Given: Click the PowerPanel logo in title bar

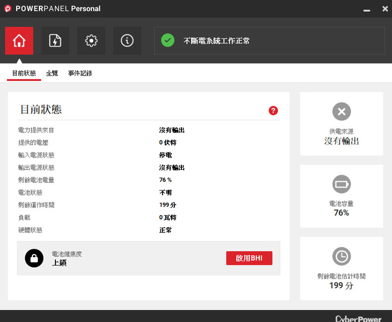Looking at the screenshot, I should pos(8,9).
